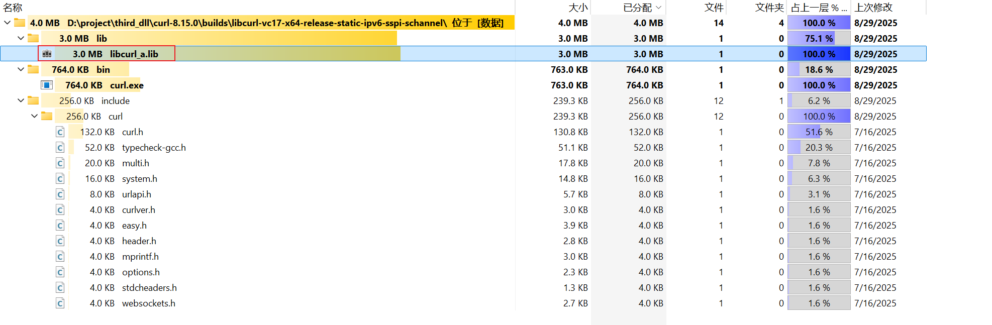Select the easy.h file name
Screen dimensions: 992x325
[134, 225]
